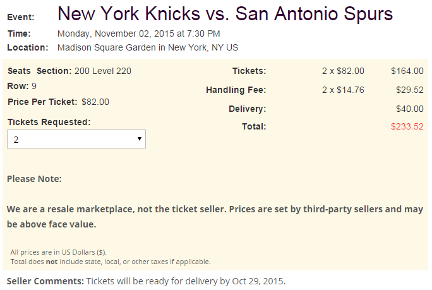Click the Please Note heading
The width and height of the screenshot is (432, 290).
pyautogui.click(x=34, y=179)
